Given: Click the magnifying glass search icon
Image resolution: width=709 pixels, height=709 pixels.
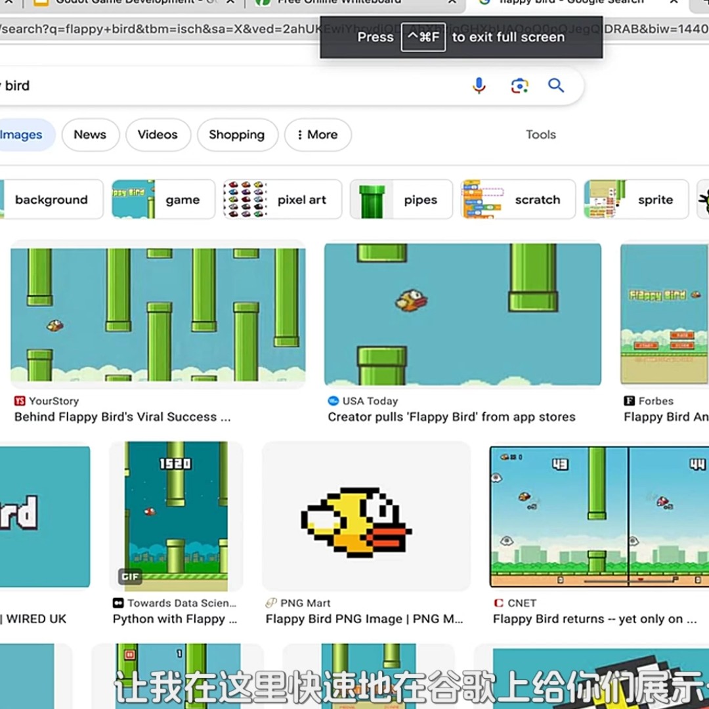Looking at the screenshot, I should [x=556, y=85].
